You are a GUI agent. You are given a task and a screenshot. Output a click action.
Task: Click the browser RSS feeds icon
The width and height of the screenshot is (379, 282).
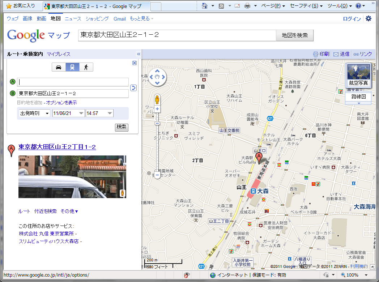click(x=221, y=6)
